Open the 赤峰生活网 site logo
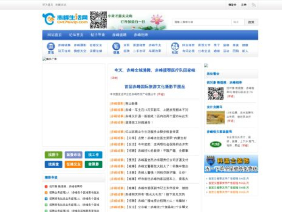This screenshot has width=282, height=212. [65, 19]
